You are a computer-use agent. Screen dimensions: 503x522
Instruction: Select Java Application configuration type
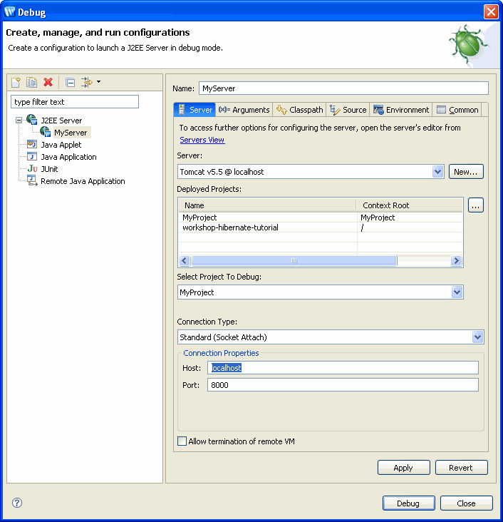click(x=68, y=157)
